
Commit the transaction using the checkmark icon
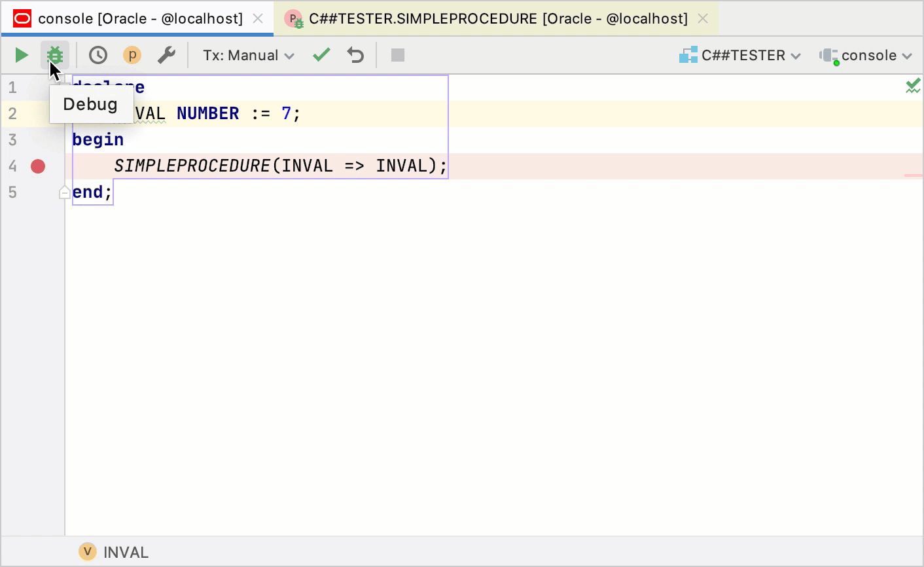pyautogui.click(x=321, y=55)
